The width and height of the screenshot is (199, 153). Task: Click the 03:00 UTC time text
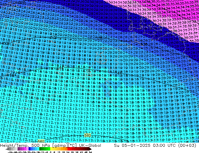pyautogui.click(x=164, y=146)
